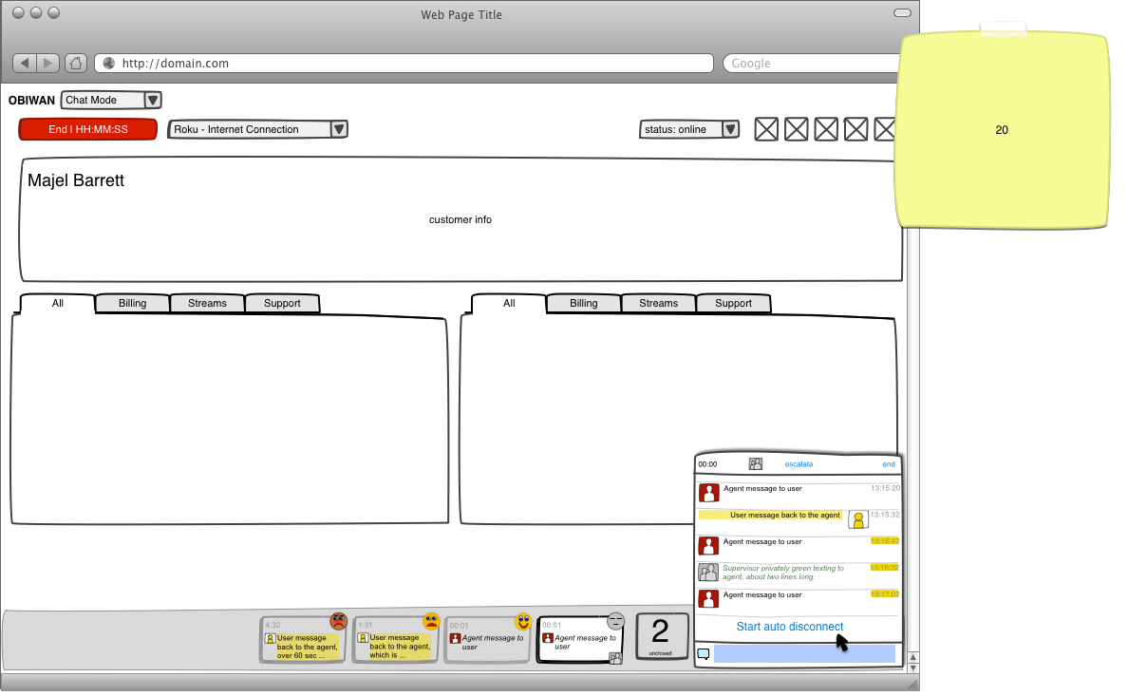1128x696 pixels.
Task: Click the first placeholder icon after the status dropdown
Action: coord(766,129)
